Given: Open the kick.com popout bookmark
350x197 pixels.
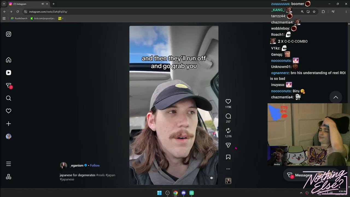Looking at the screenshot, I should (43, 18).
